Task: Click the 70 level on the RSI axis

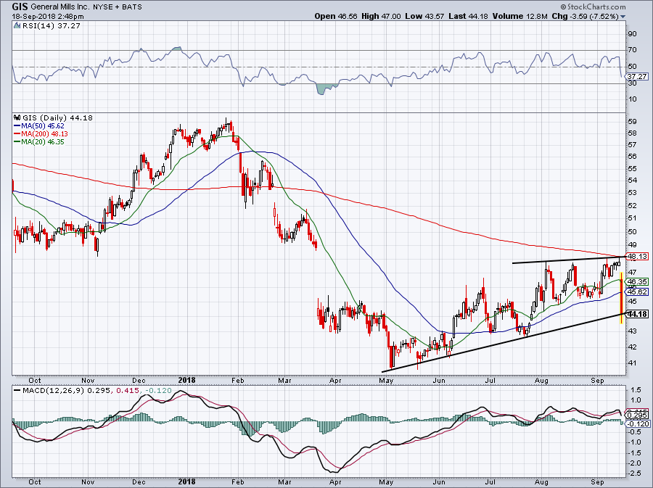Action: pyautogui.click(x=632, y=50)
